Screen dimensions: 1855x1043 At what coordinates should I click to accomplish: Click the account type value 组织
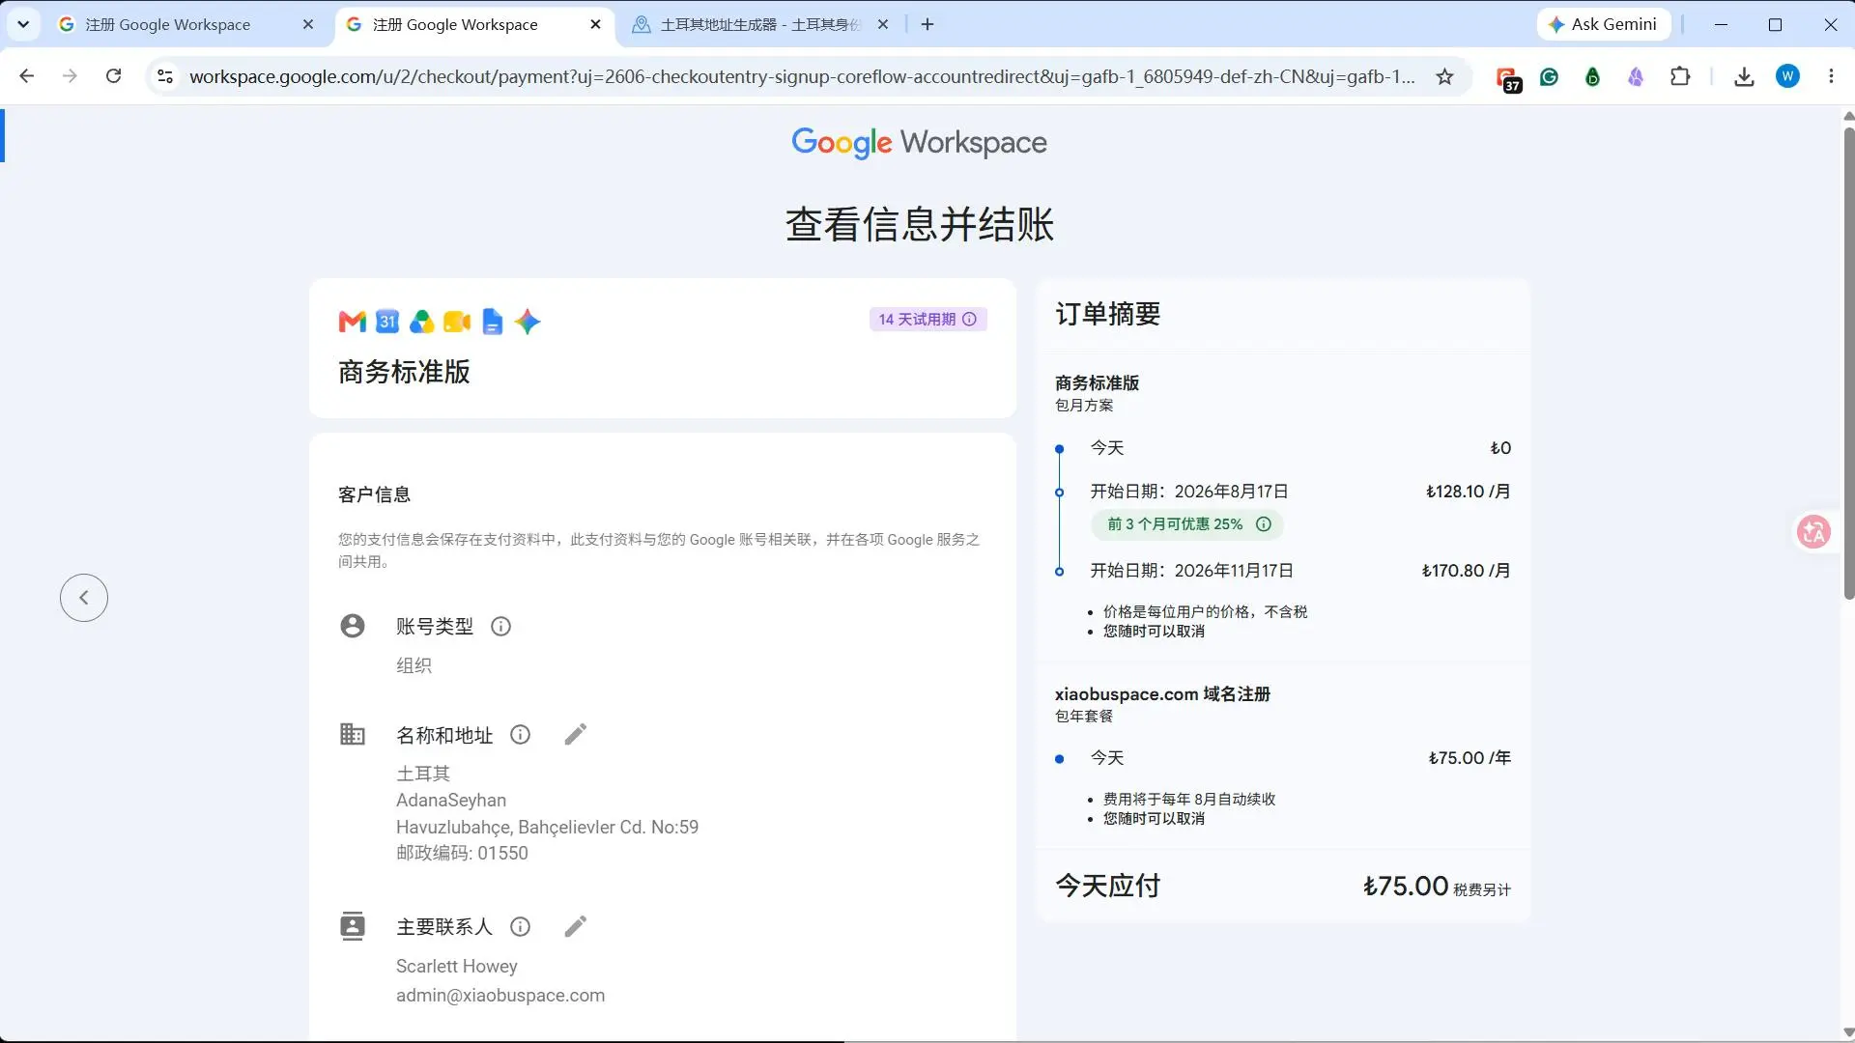(x=414, y=666)
